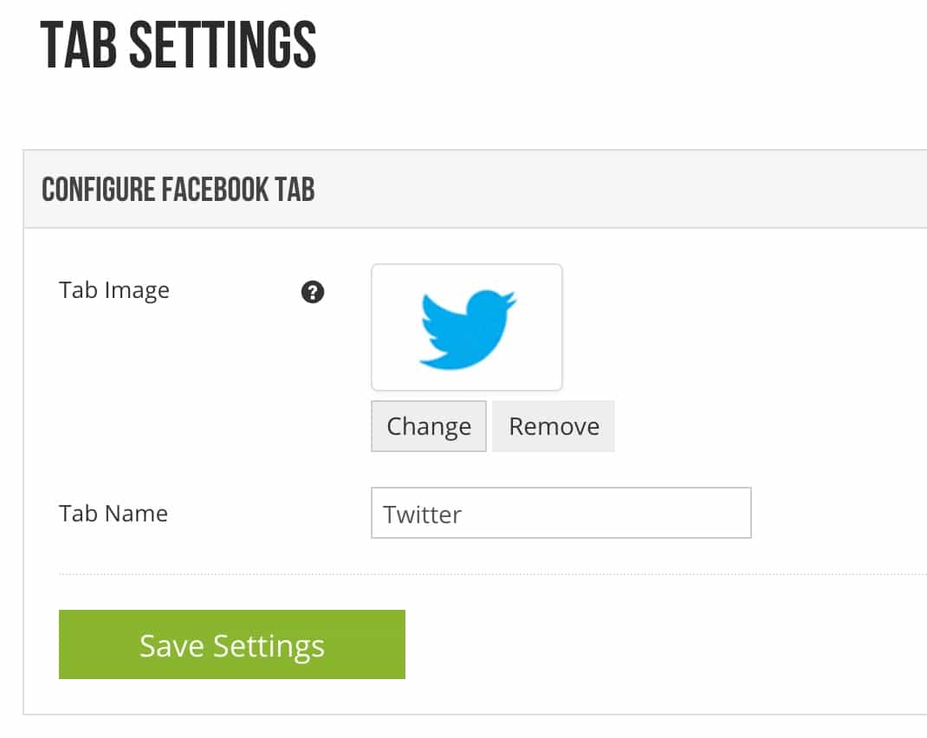Screen dimensions: 927x738
Task: Save the tab settings
Action: (x=232, y=644)
